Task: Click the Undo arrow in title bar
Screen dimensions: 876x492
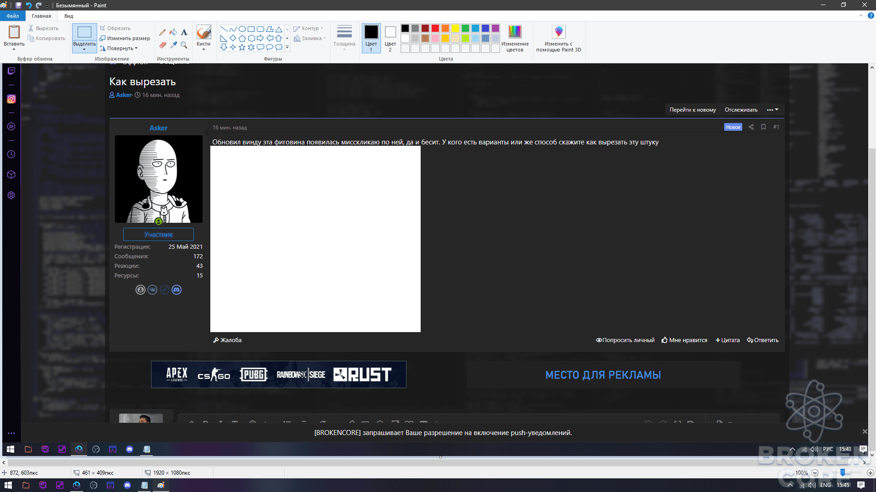Action: coord(28,5)
